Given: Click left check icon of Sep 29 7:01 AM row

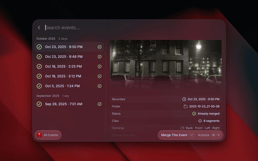Looking at the screenshot, I should [39, 104].
